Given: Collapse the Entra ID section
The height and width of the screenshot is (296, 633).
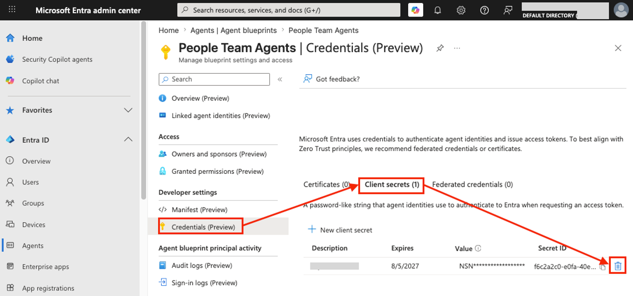Looking at the screenshot, I should (x=128, y=139).
